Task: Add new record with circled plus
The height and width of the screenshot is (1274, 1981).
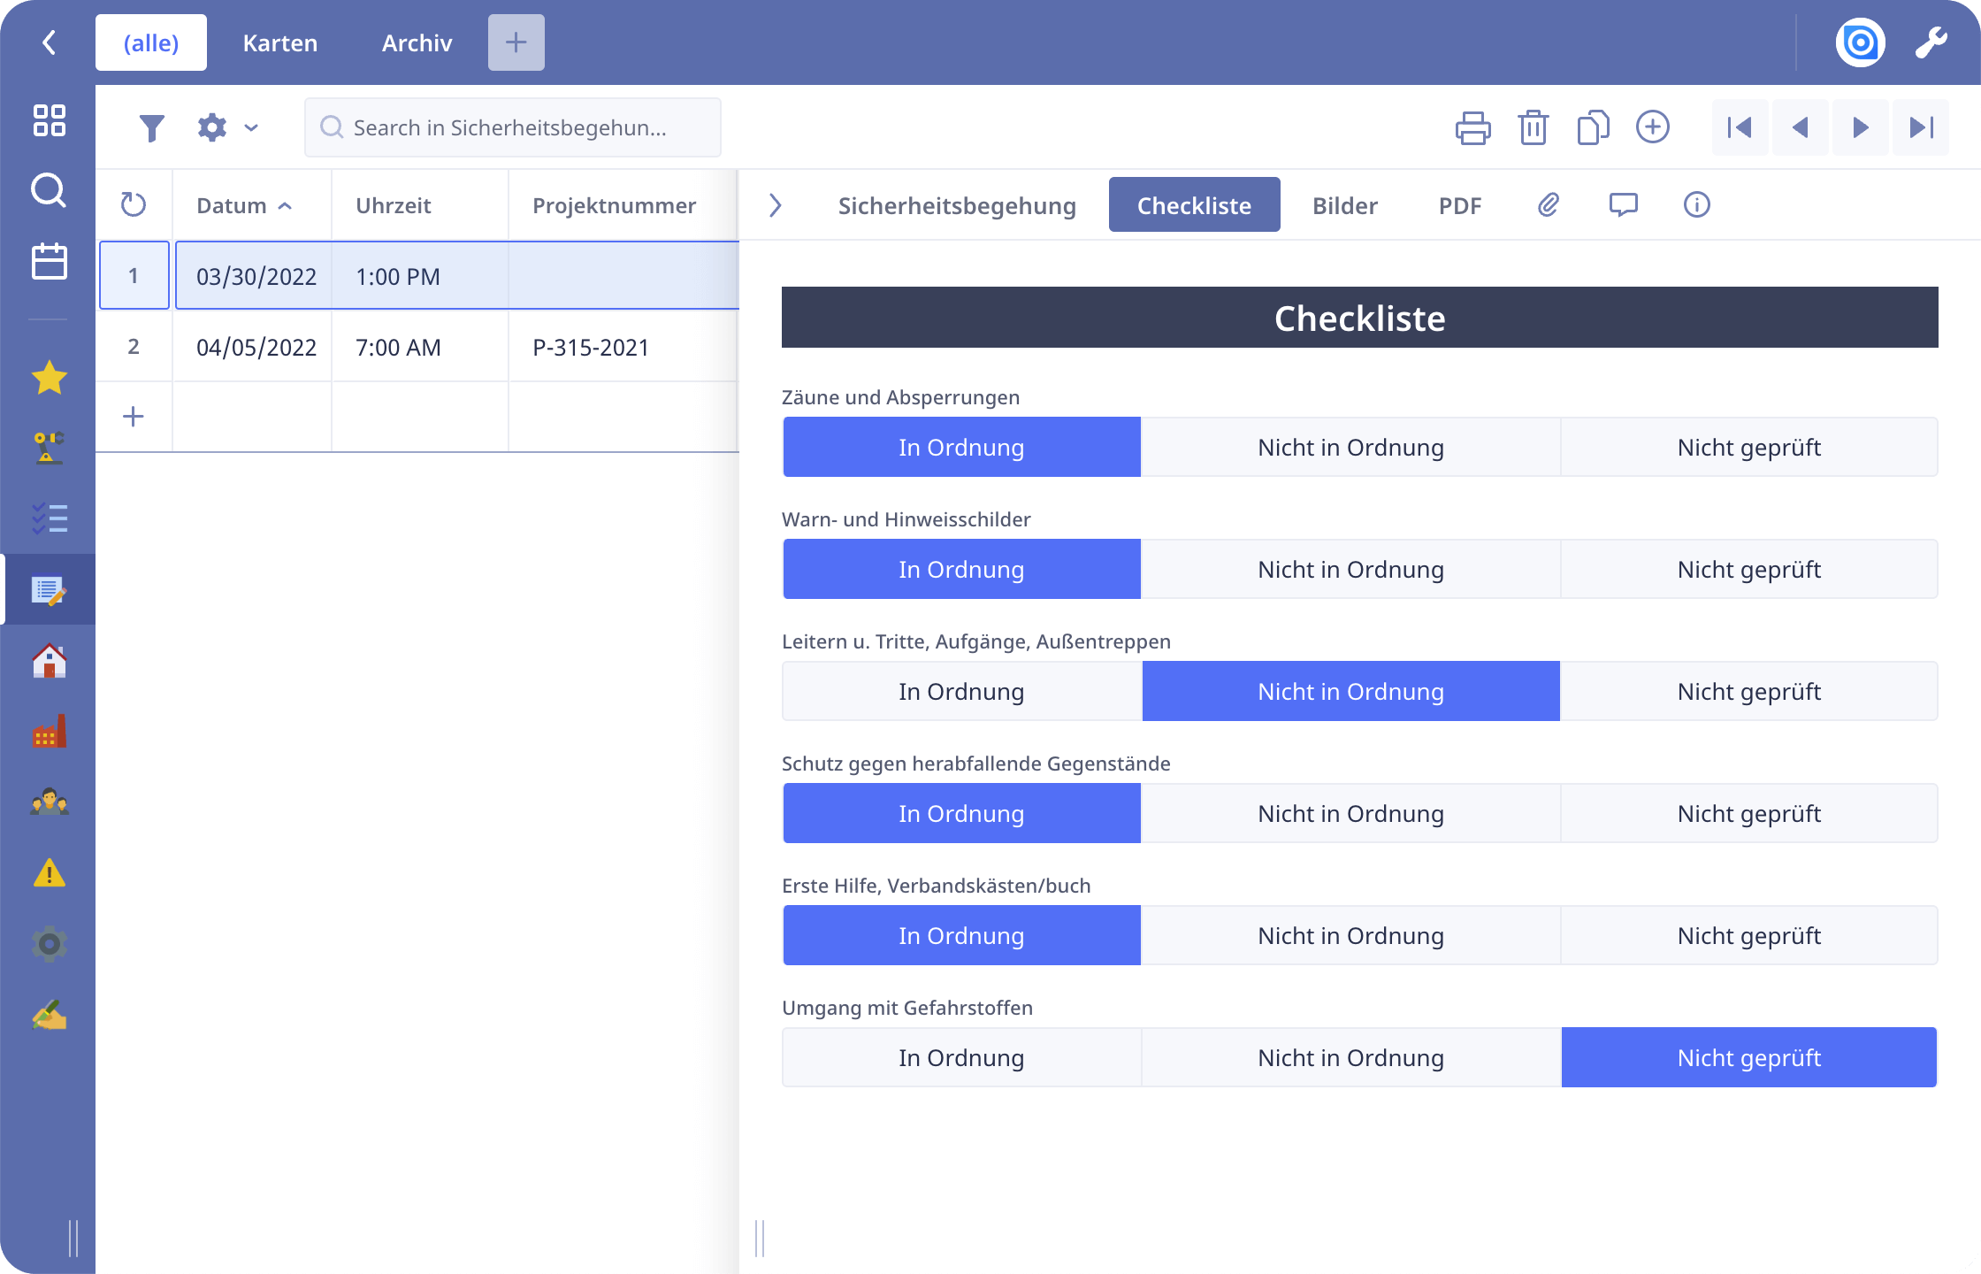Action: 1653,127
